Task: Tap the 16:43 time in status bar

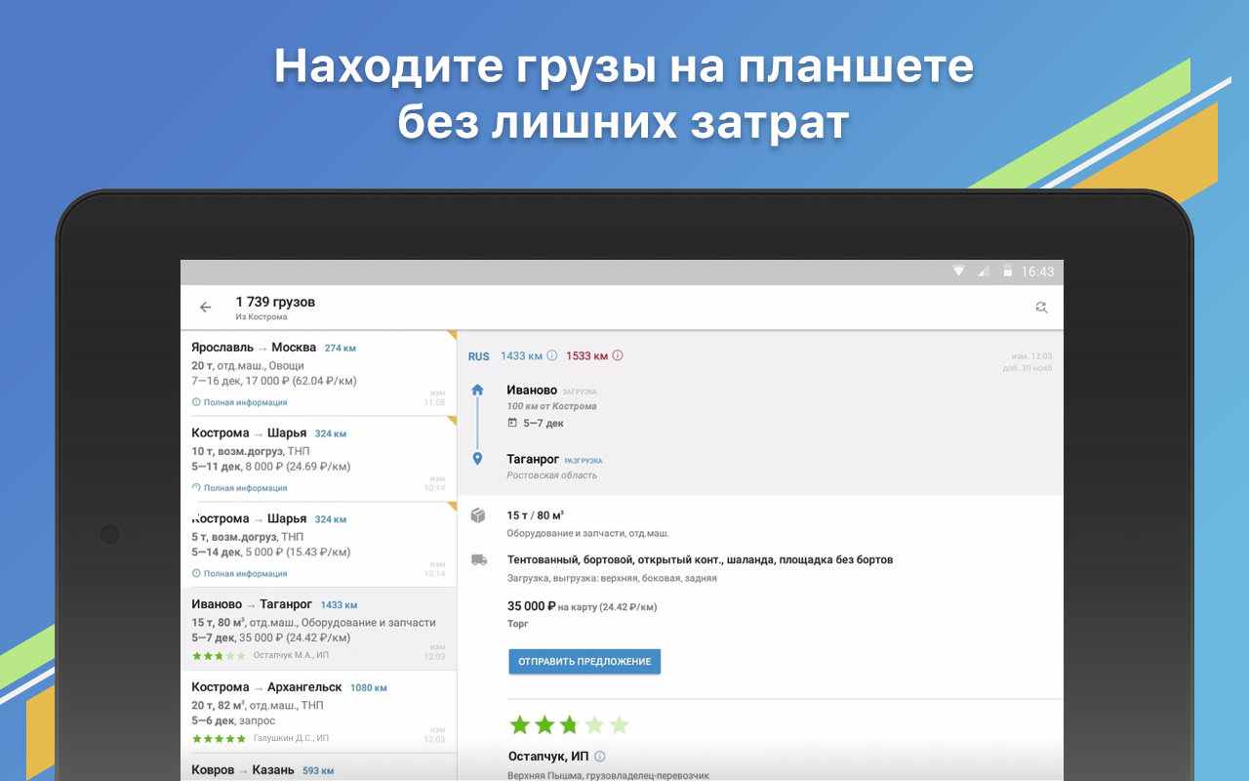Action: tap(1037, 271)
